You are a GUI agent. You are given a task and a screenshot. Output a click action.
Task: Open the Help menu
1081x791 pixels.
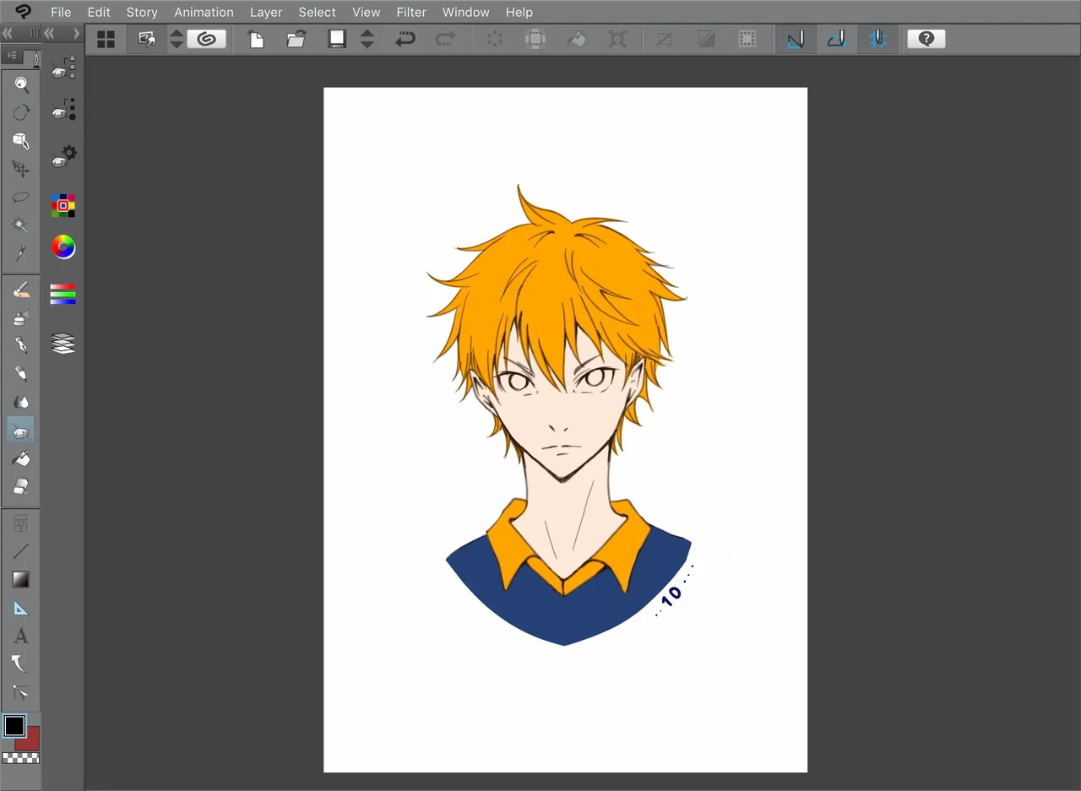[x=519, y=12]
